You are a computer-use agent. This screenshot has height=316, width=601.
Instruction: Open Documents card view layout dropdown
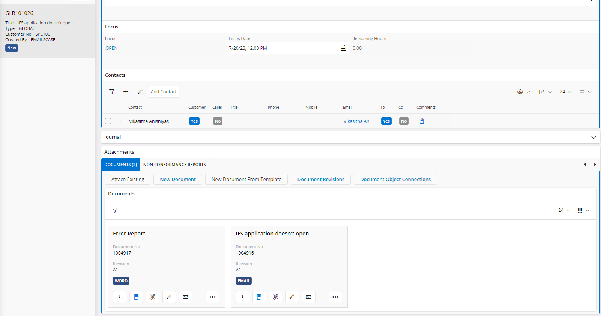pos(583,211)
